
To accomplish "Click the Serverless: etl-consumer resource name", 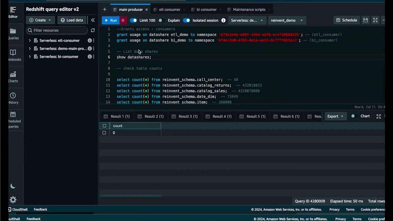I will click(60, 41).
